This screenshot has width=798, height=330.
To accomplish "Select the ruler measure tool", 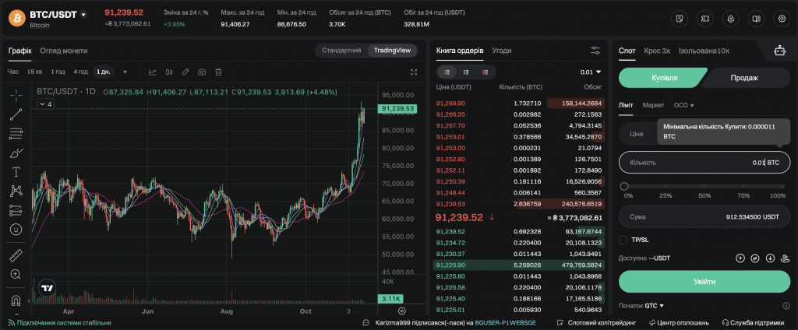I will click(16, 255).
